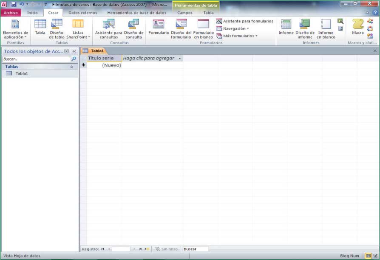Open the Archivo tab

[x=11, y=13]
